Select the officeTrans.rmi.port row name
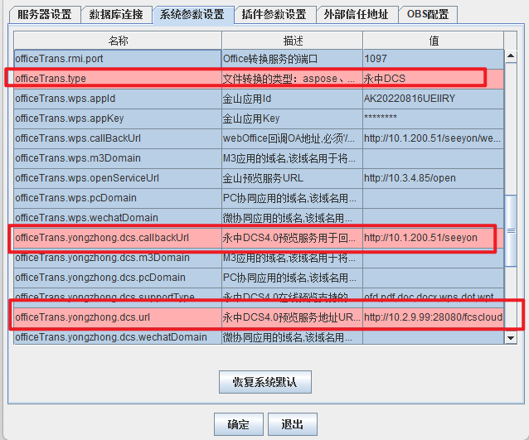529x440 pixels. tap(118, 59)
